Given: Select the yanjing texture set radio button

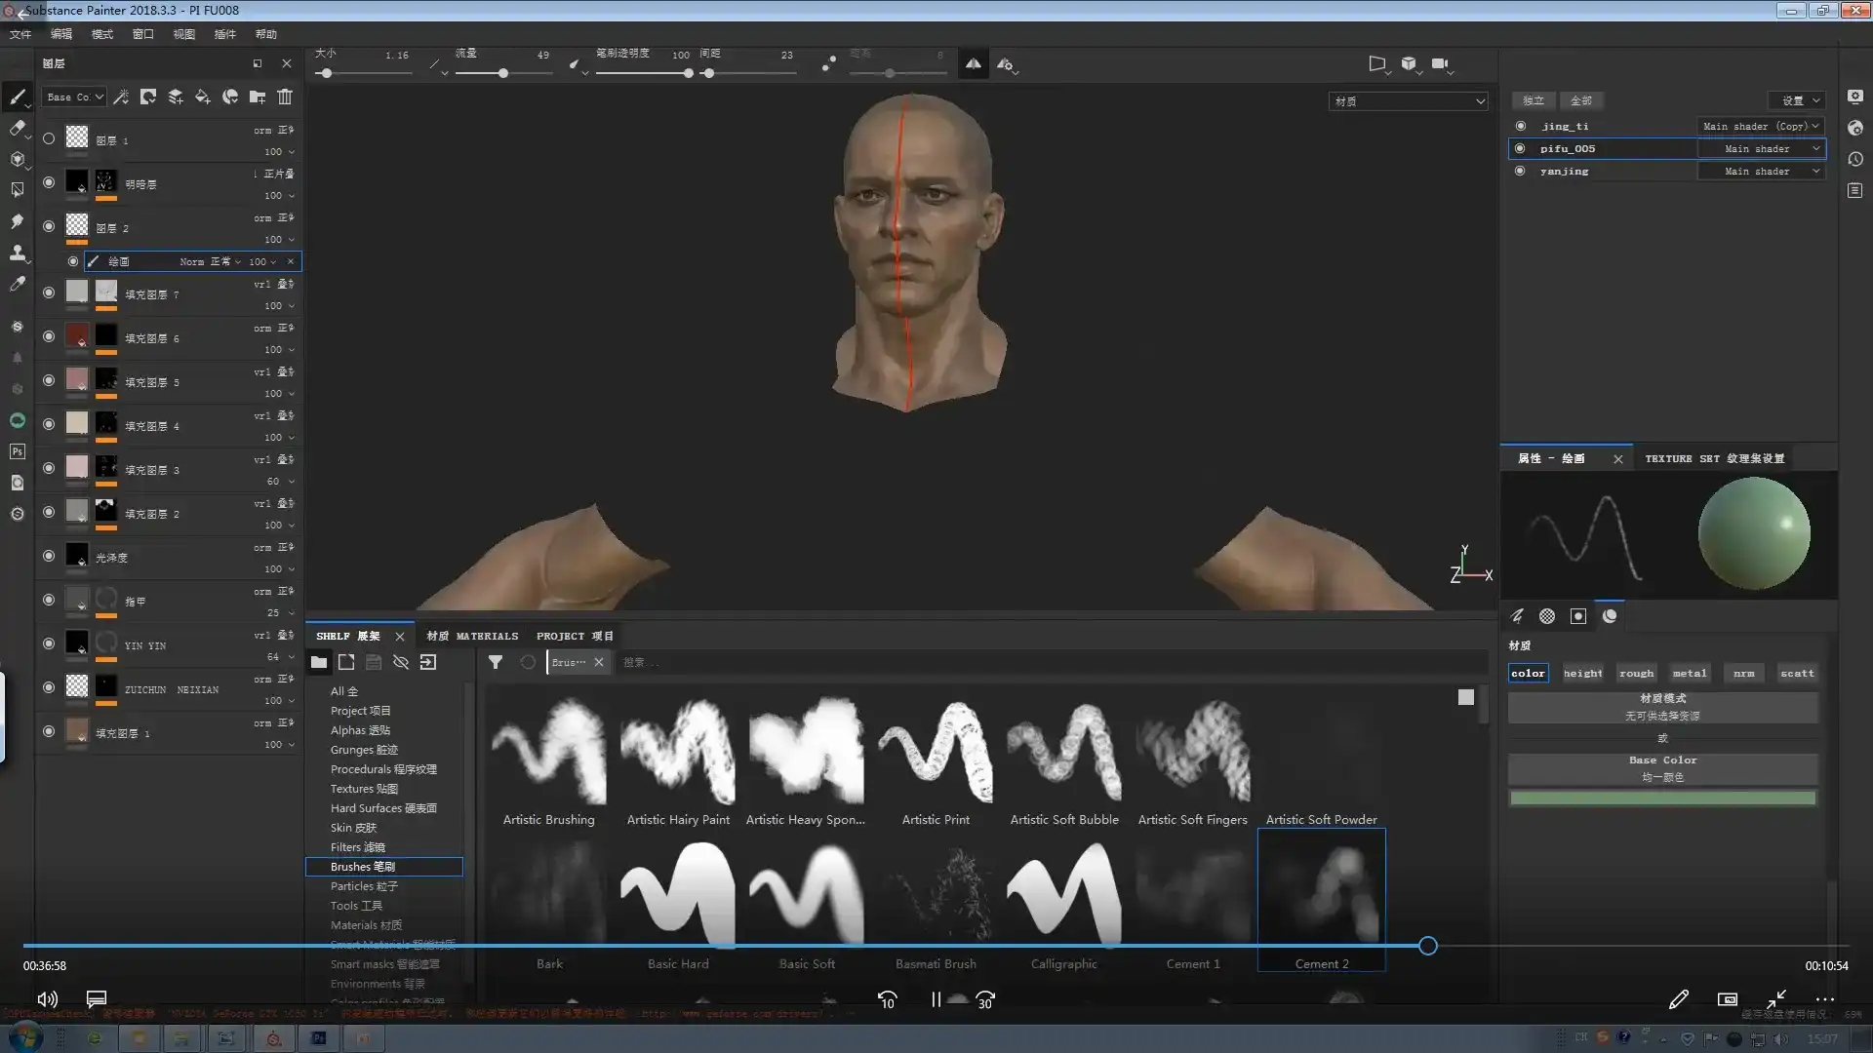Looking at the screenshot, I should point(1520,171).
